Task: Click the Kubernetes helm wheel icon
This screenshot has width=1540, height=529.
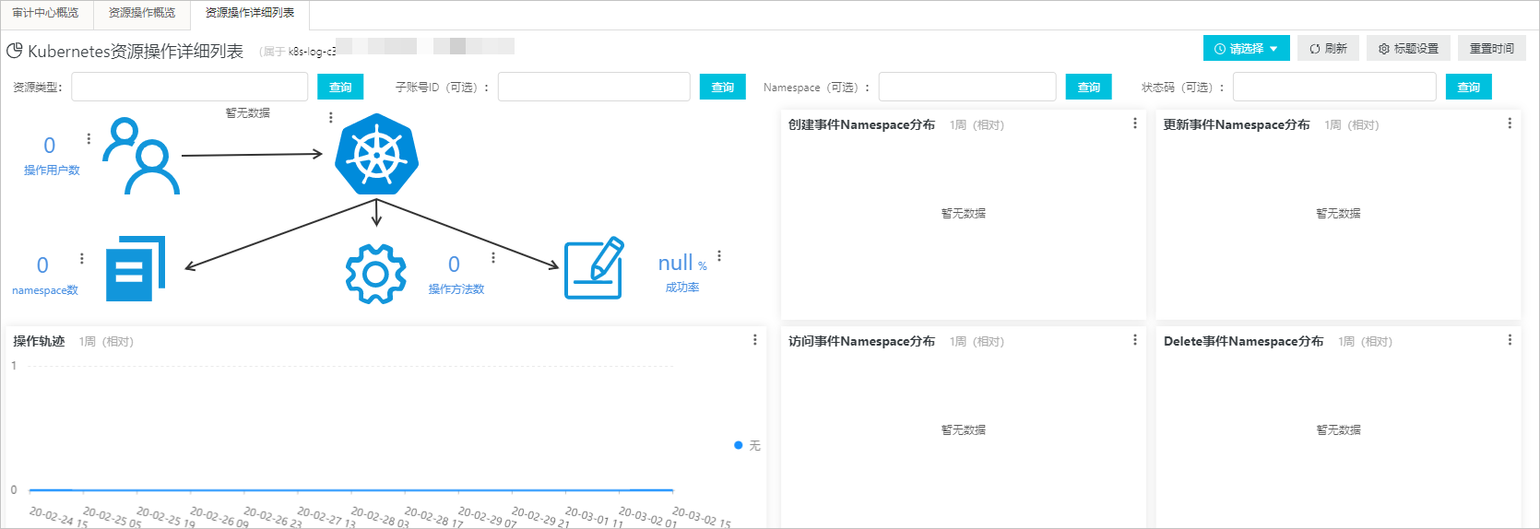Action: pyautogui.click(x=376, y=155)
